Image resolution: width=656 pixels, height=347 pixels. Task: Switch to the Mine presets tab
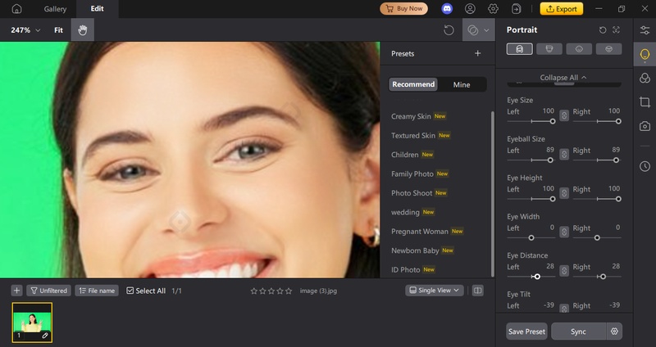click(462, 84)
